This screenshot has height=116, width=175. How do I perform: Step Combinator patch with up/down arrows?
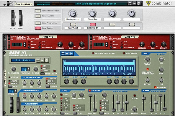pyautogui.click(x=130, y=4)
